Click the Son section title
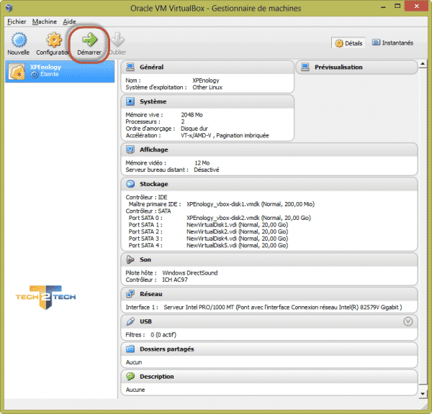432x414 pixels. (x=145, y=259)
